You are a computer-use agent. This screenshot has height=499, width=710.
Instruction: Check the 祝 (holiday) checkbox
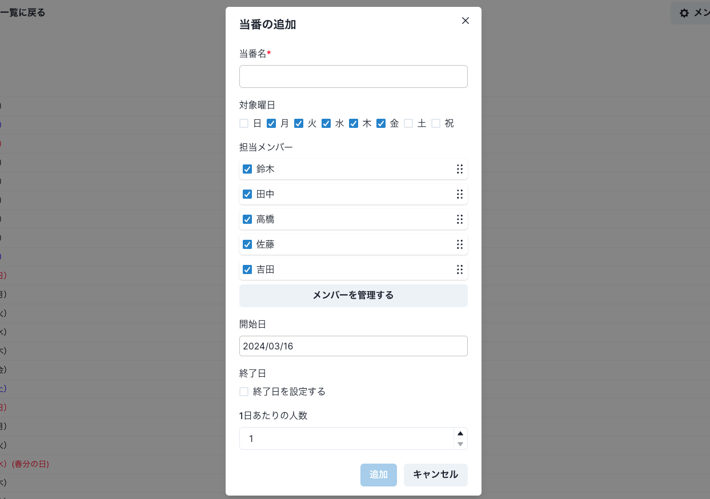coord(436,123)
